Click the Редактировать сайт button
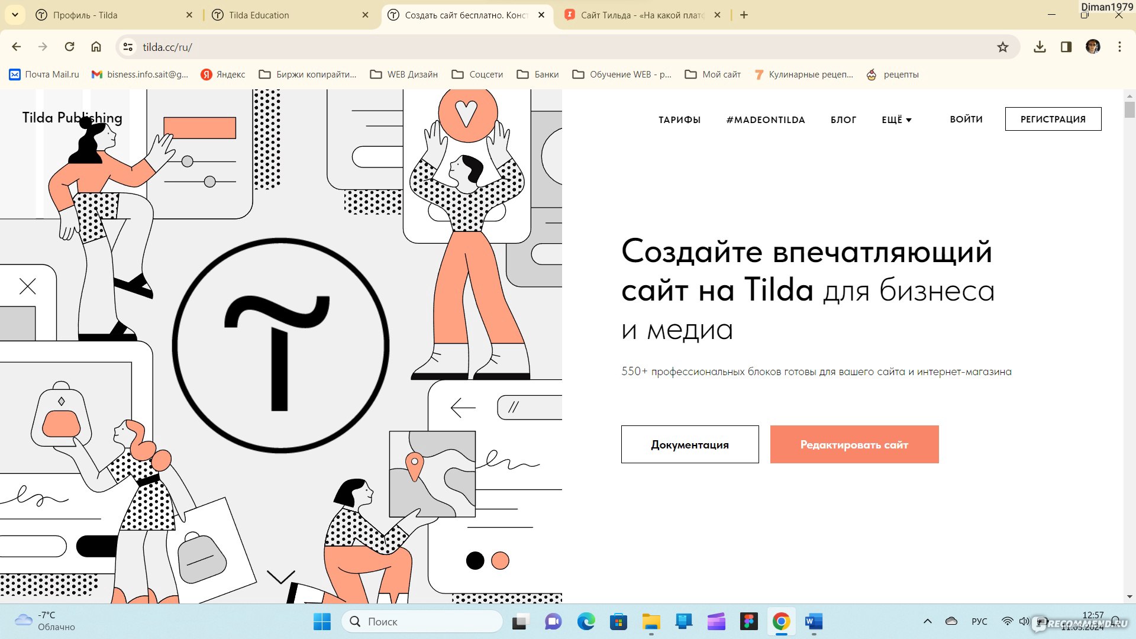Image resolution: width=1136 pixels, height=639 pixels. [x=854, y=444]
